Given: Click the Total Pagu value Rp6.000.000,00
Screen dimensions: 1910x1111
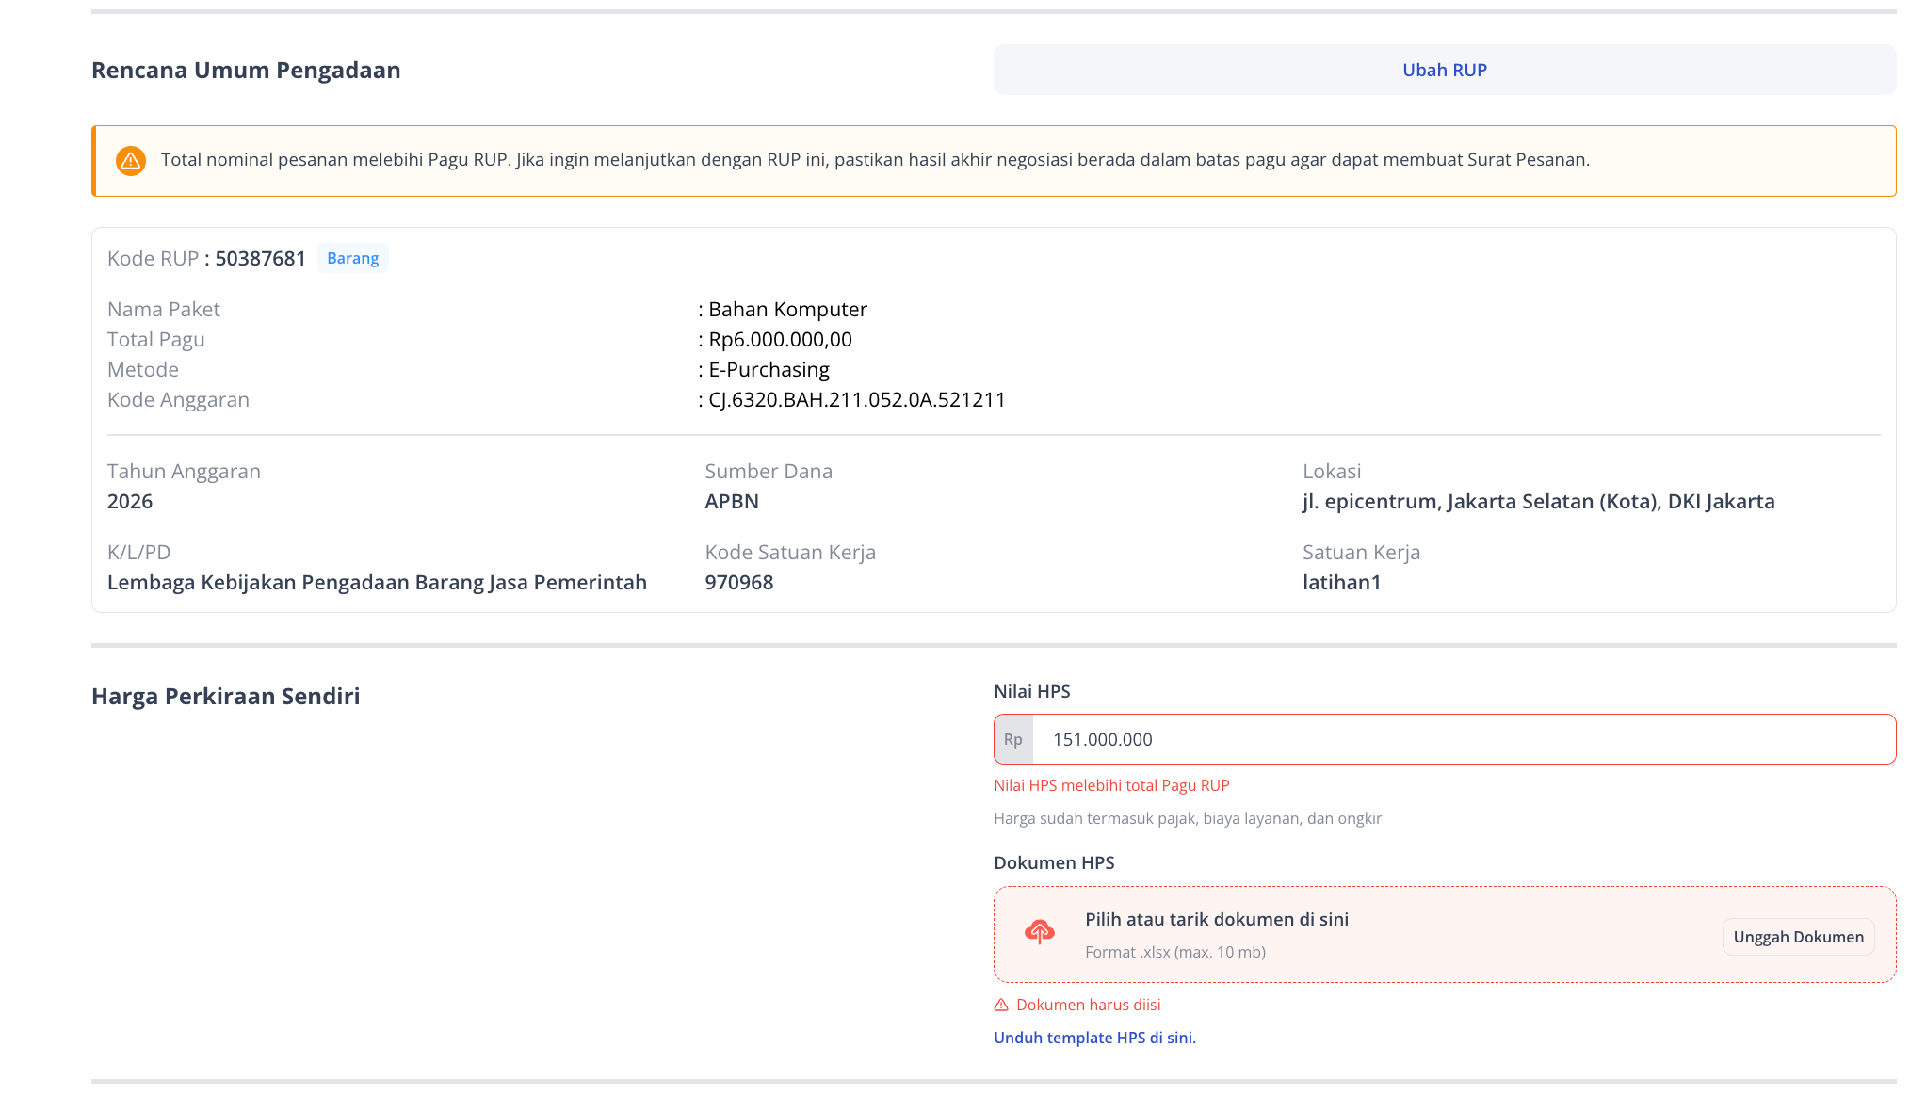Looking at the screenshot, I should (x=780, y=339).
